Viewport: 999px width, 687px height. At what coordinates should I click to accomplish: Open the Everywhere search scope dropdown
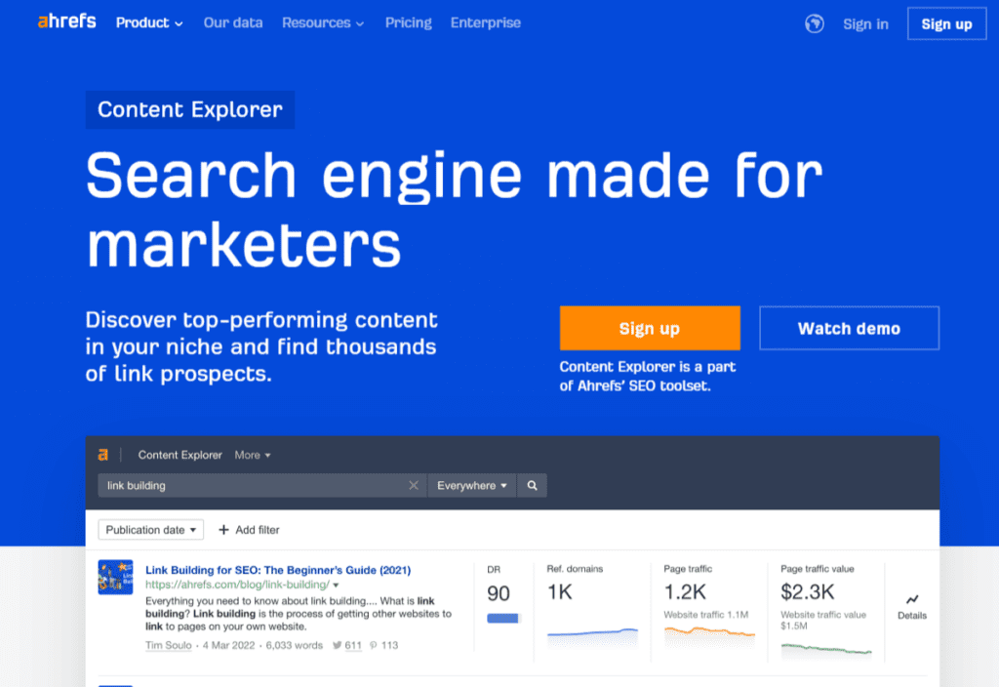(471, 486)
